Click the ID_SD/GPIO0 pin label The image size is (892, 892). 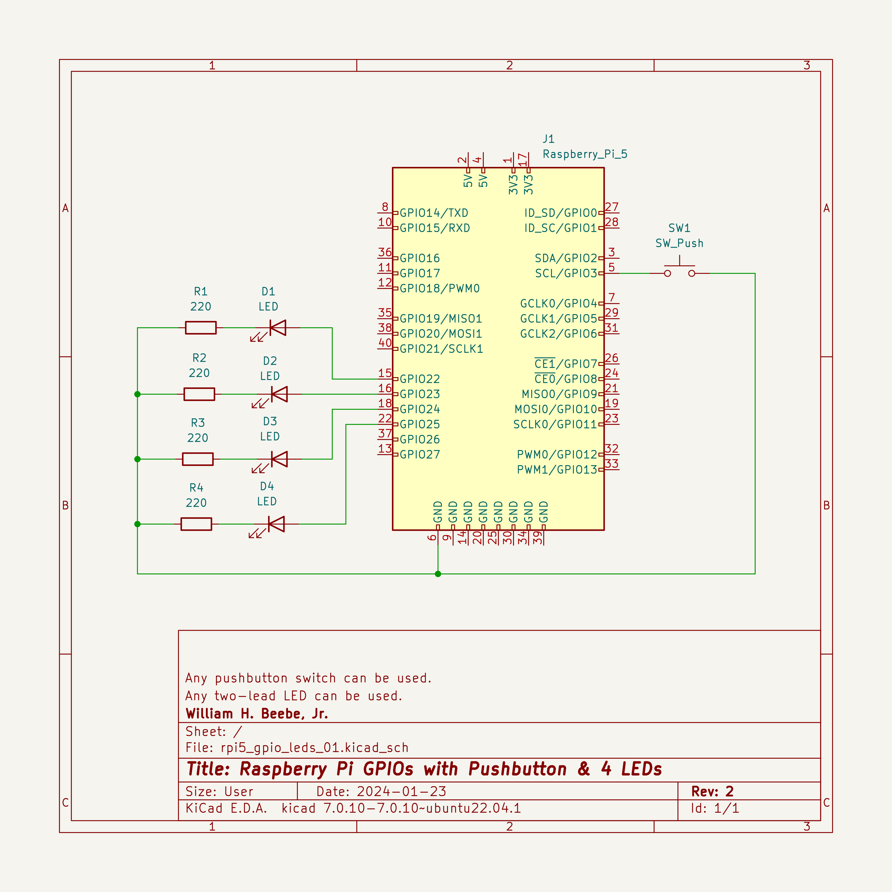[x=561, y=213]
